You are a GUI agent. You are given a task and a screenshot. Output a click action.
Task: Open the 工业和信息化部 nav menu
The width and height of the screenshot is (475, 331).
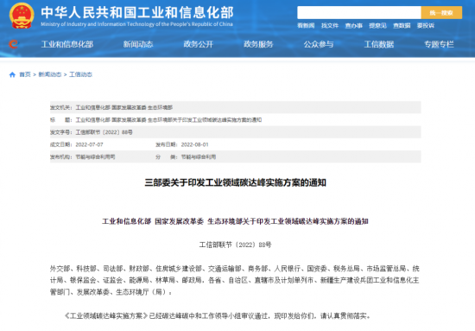point(67,44)
